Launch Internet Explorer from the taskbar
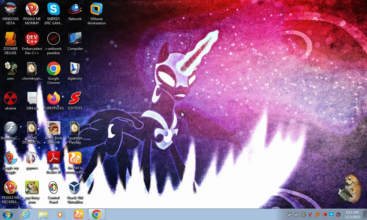This screenshot has width=367, height=220. pos(26,214)
